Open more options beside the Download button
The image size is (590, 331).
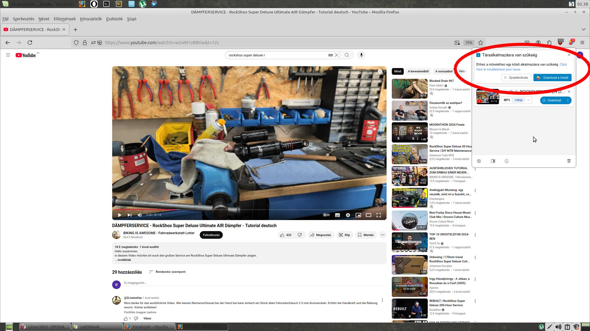pyautogui.click(x=568, y=100)
